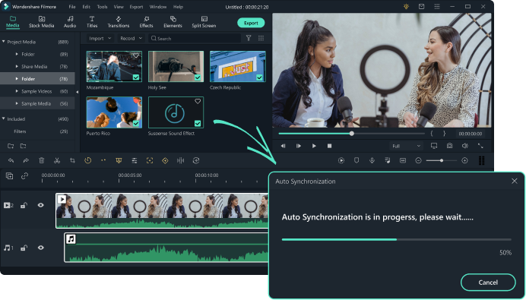Viewport: 526px width, 300px height.
Task: Select the crop tool icon
Action: 72,160
